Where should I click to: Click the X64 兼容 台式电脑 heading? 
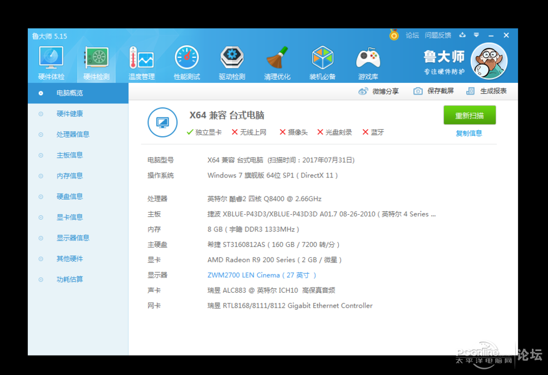coord(227,115)
